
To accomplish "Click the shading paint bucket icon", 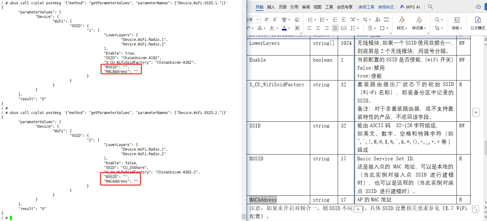I will click(x=370, y=28).
